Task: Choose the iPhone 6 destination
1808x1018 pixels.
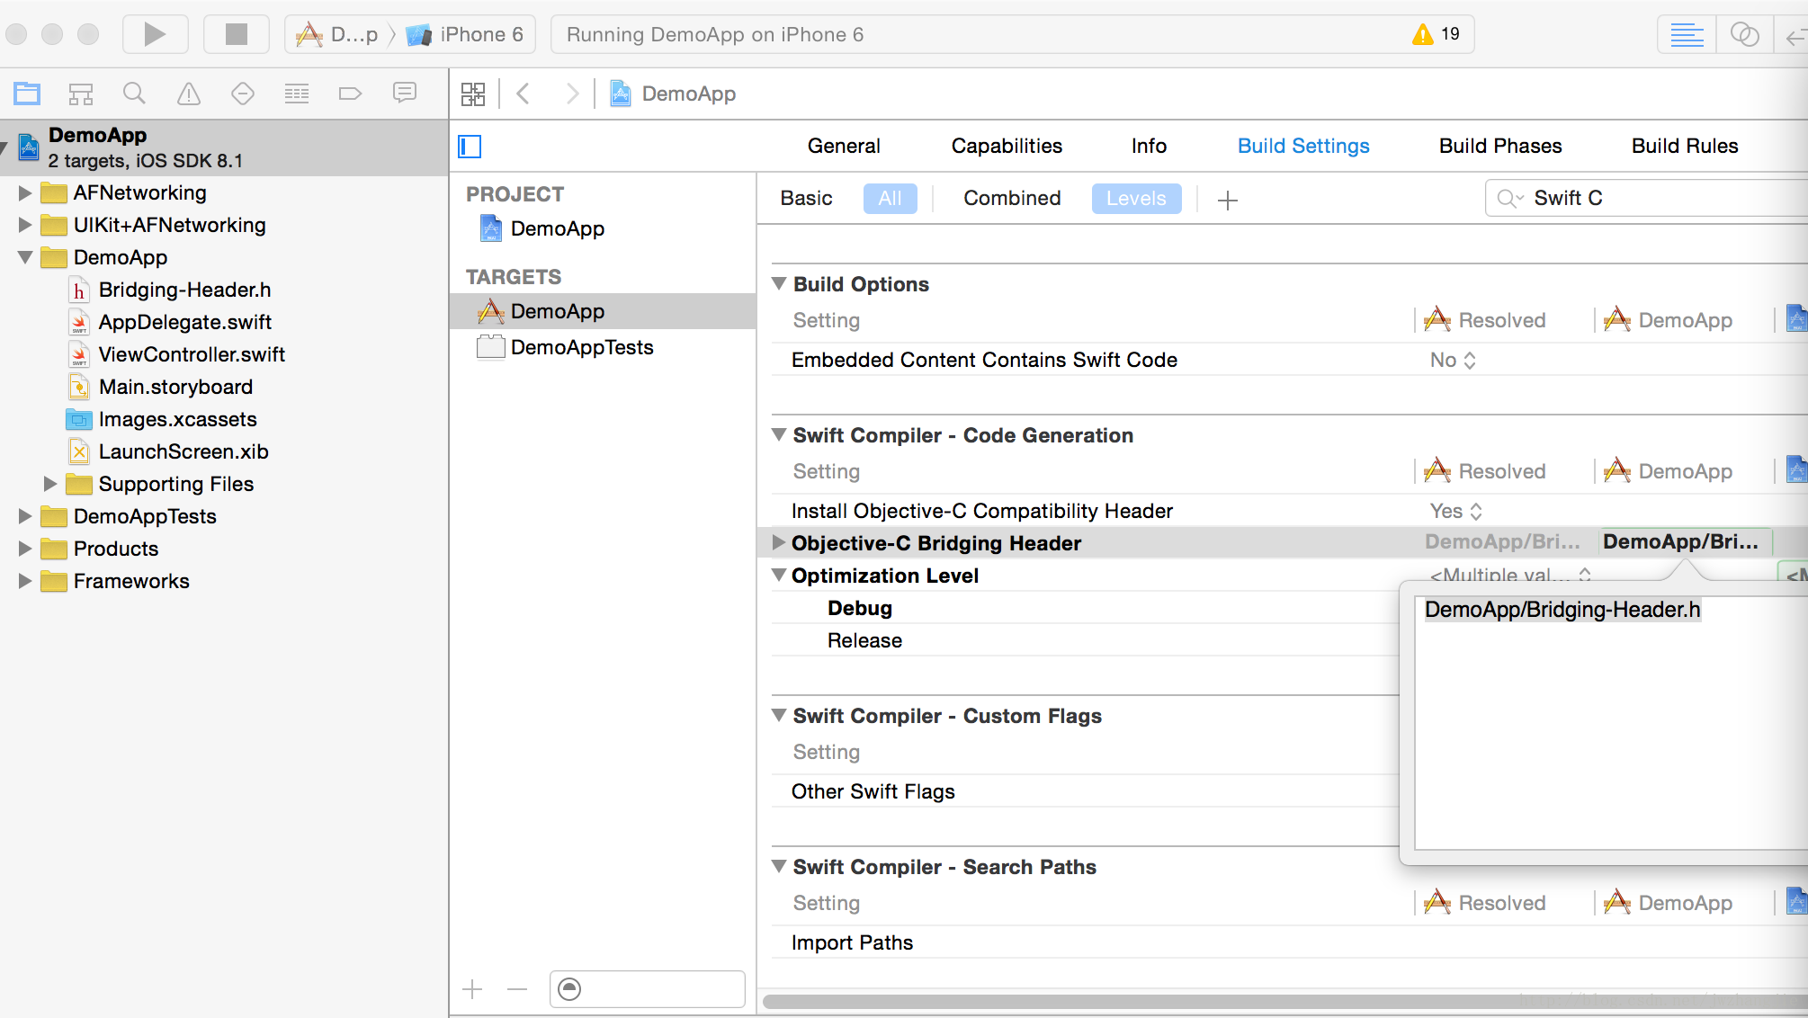Action: click(465, 34)
